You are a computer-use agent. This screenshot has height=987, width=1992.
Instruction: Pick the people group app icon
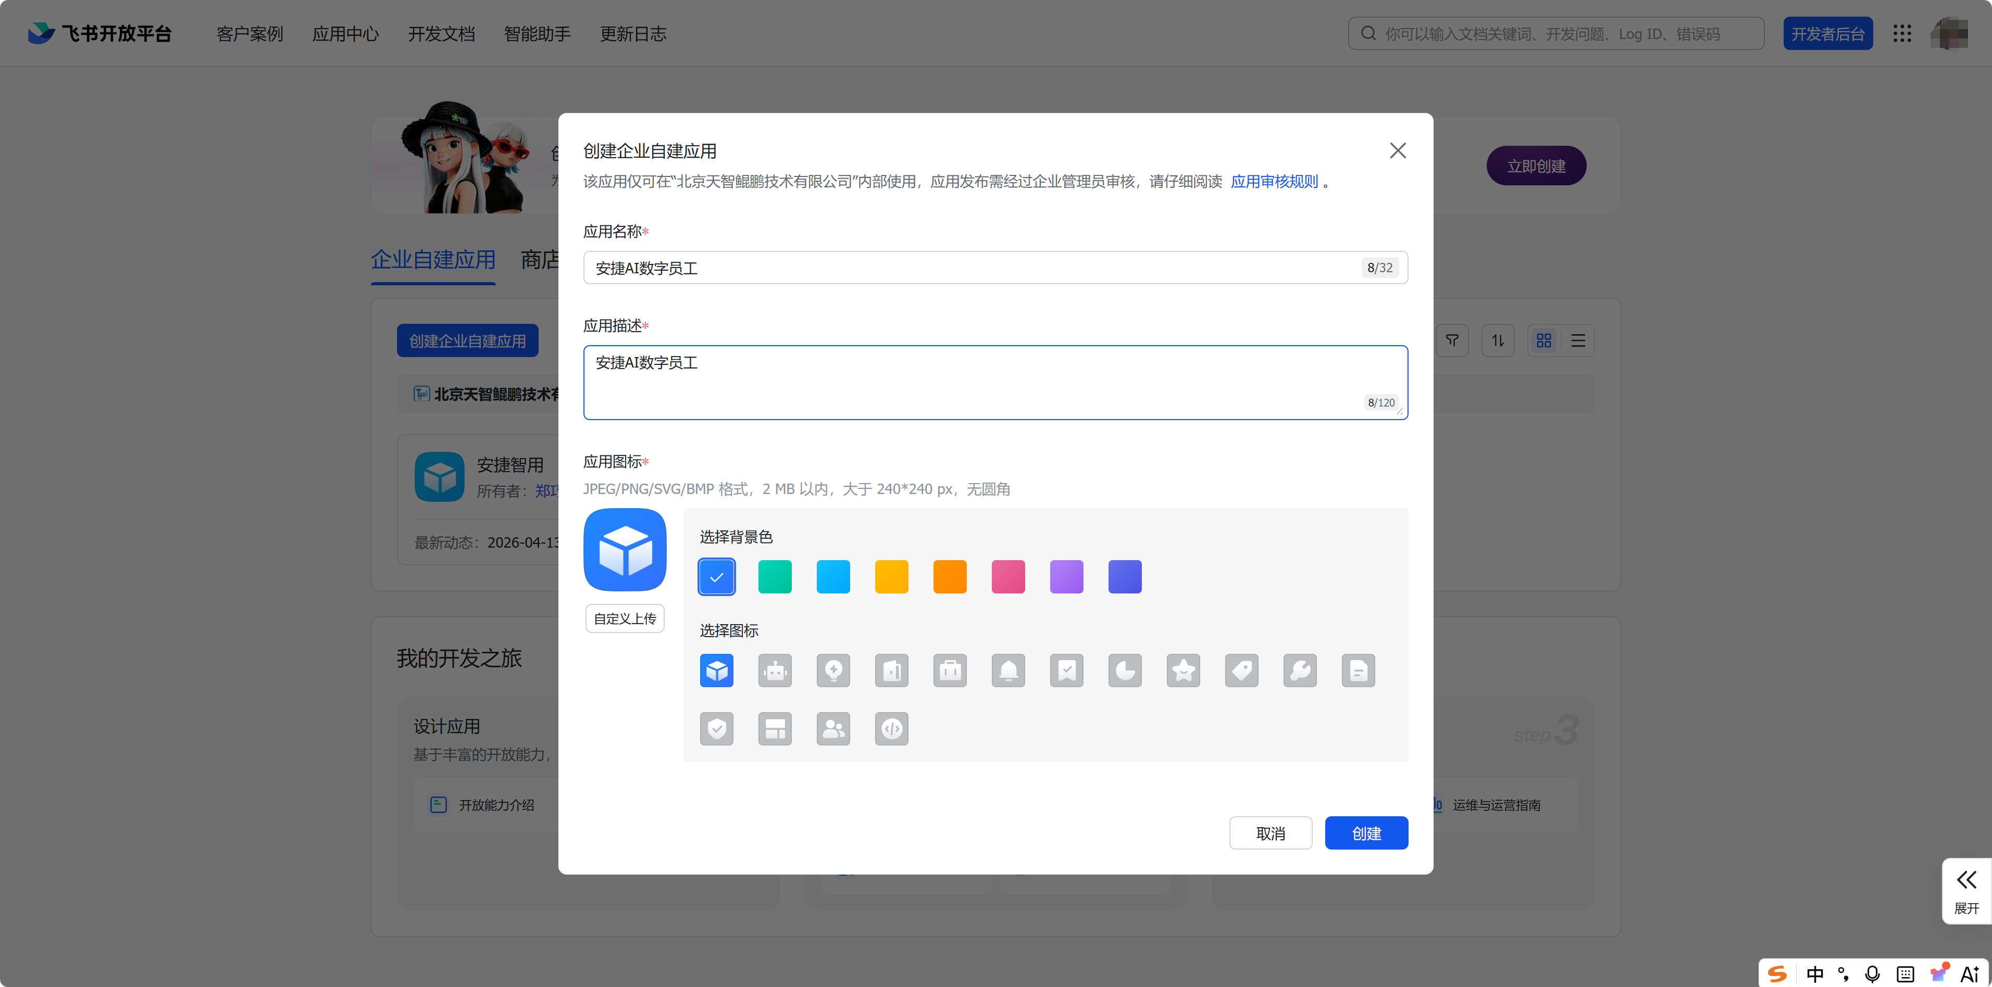pyautogui.click(x=833, y=728)
